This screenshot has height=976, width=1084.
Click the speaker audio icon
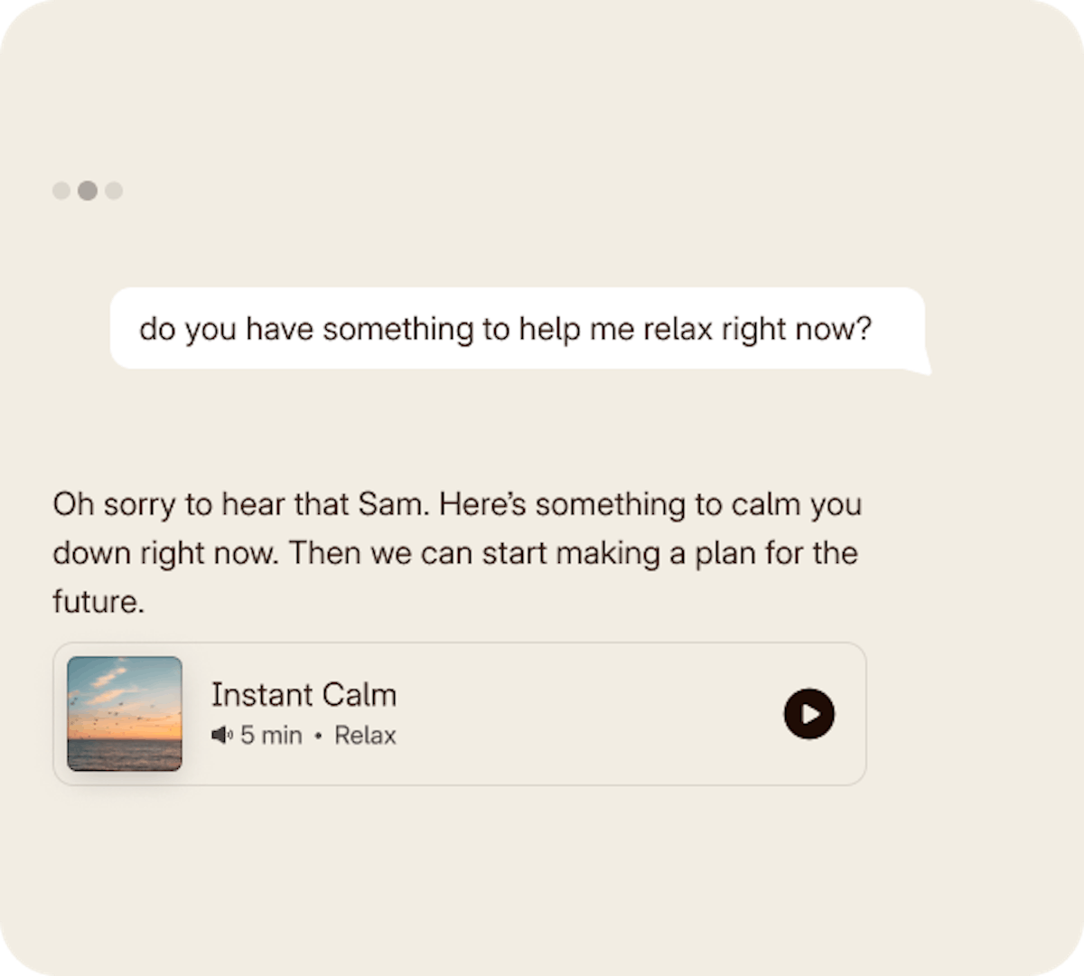(221, 736)
